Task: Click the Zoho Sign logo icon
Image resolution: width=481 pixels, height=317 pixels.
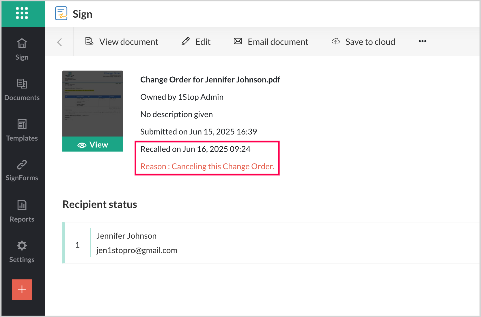Action: point(61,14)
